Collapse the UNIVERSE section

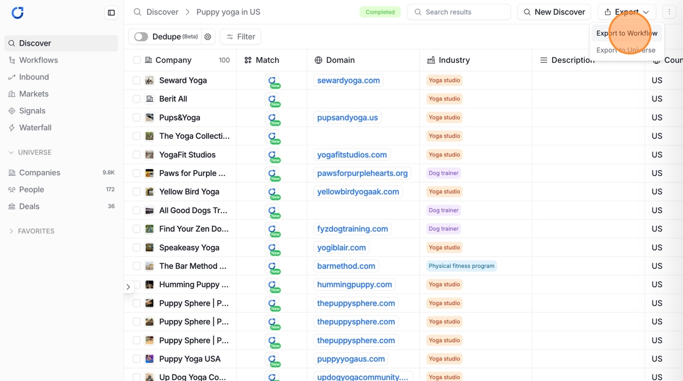pyautogui.click(x=12, y=152)
